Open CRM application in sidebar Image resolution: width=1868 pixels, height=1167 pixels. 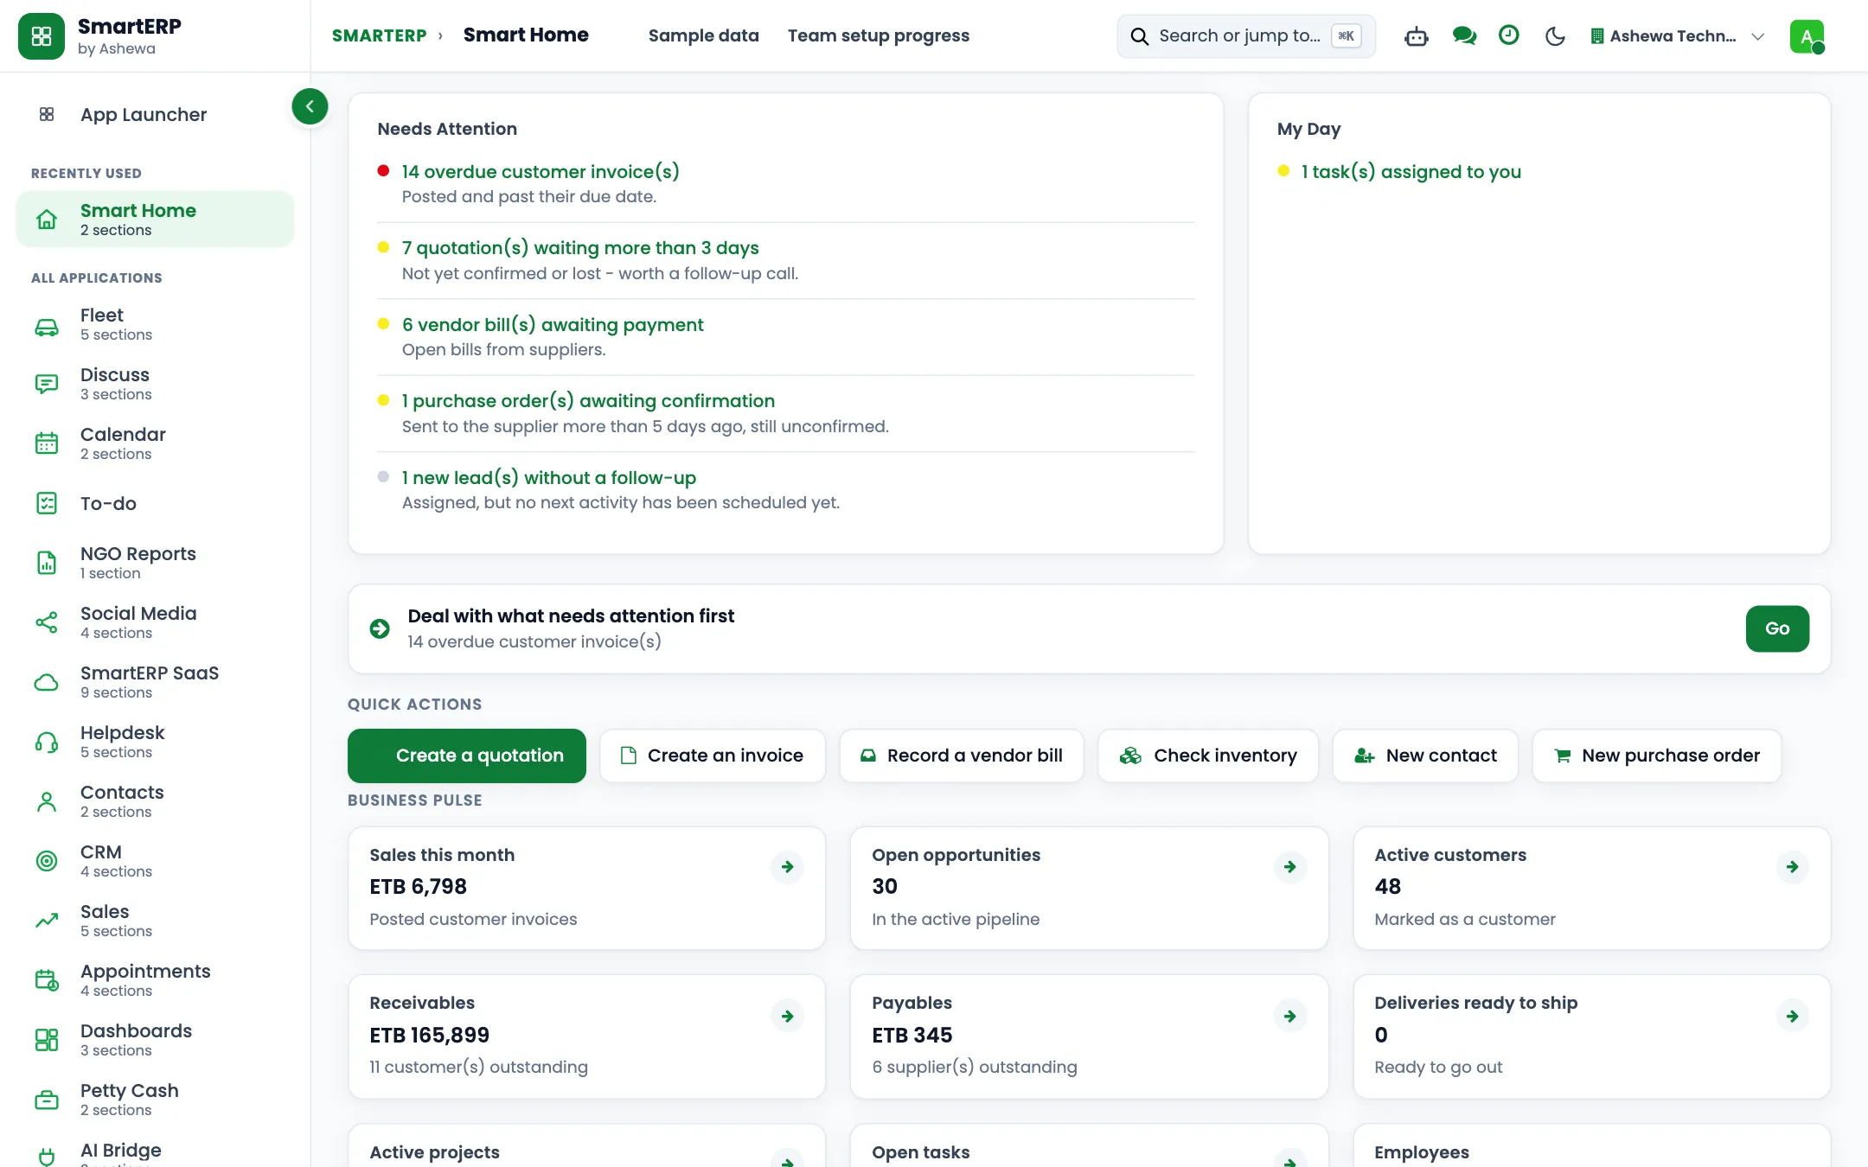pyautogui.click(x=154, y=861)
